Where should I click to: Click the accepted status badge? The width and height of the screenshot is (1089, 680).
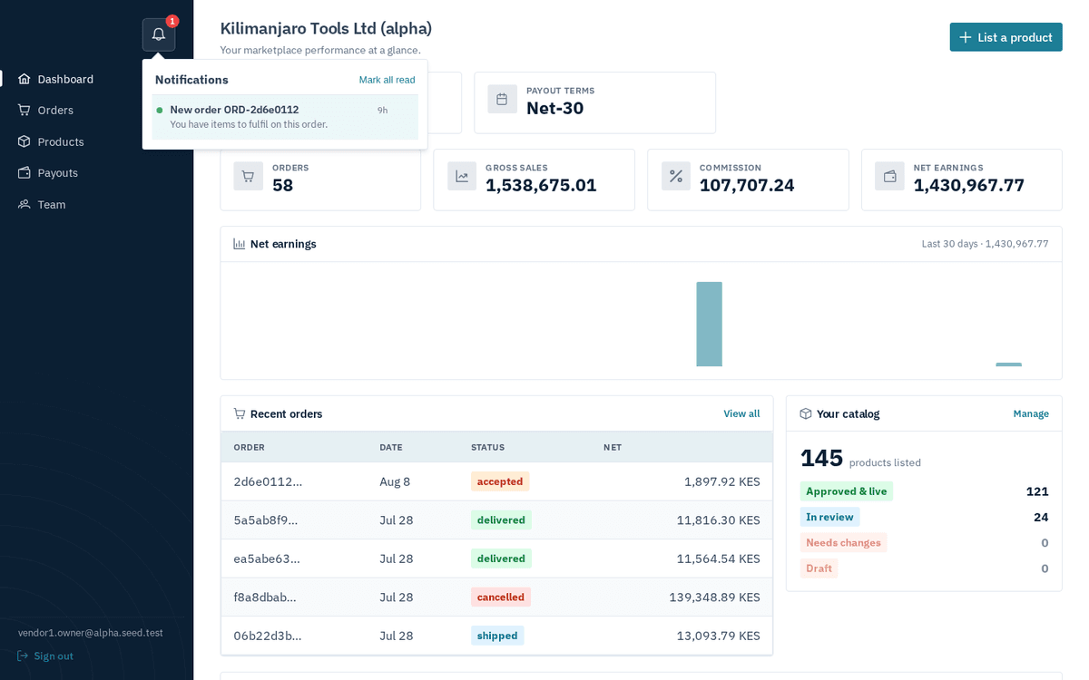click(500, 481)
